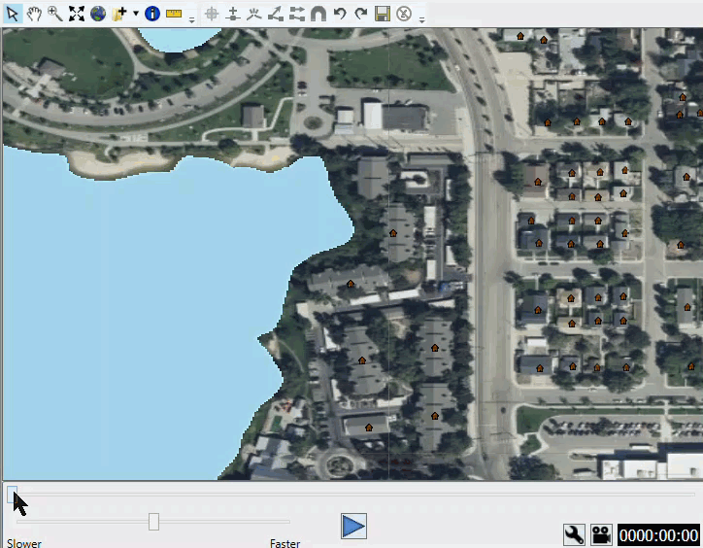Click the magnet snapping tool icon
This screenshot has height=548, width=703.
click(318, 14)
